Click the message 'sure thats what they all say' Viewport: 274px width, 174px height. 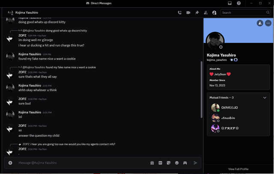(38, 77)
